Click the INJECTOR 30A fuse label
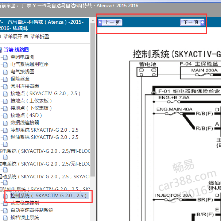Viewport: 221px width, 221px height. [173, 195]
